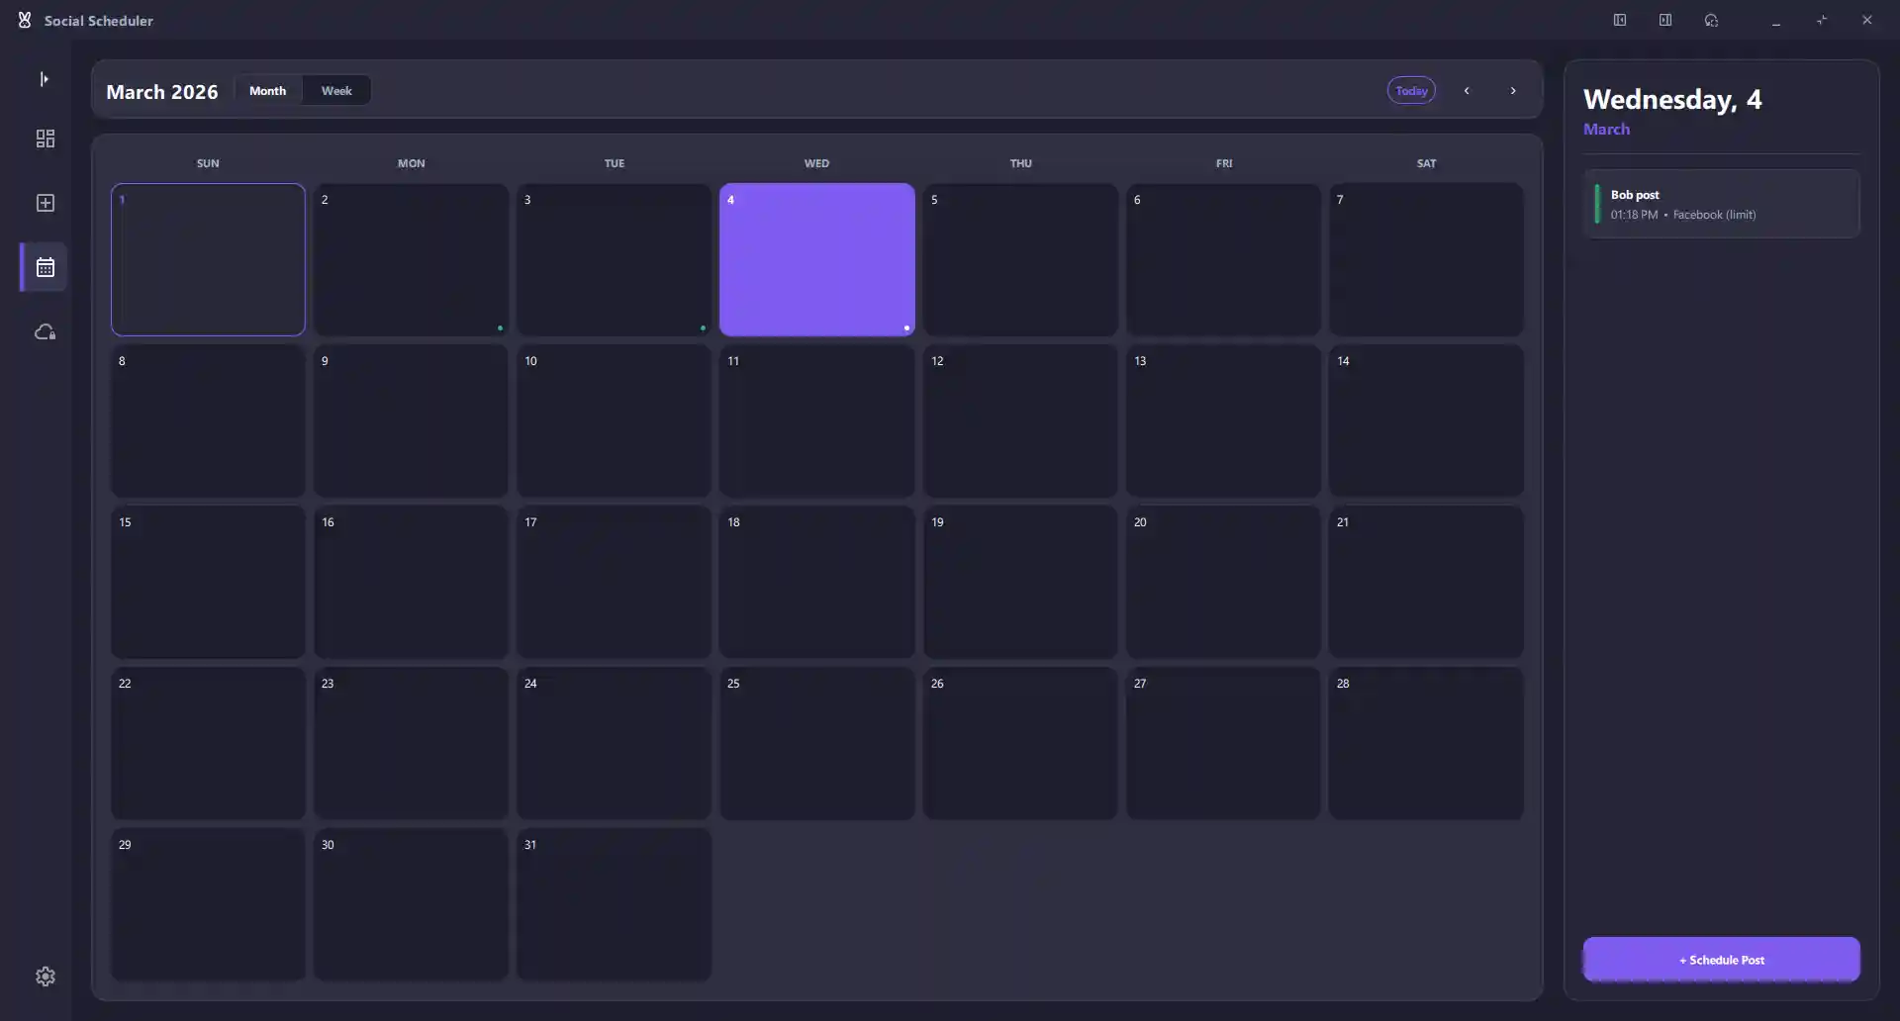The width and height of the screenshot is (1900, 1021).
Task: Open the Bob post Facebook event
Action: (x=1721, y=204)
